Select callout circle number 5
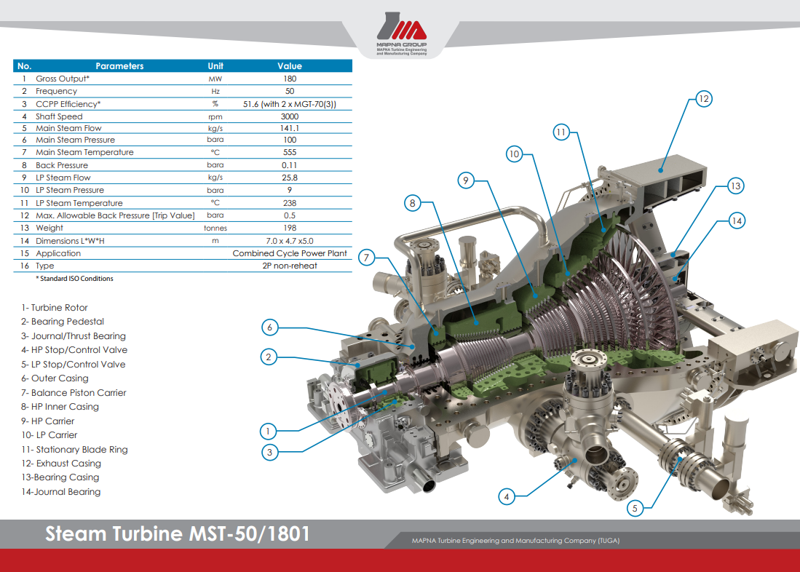Screen dimensions: 800x572 coord(635,509)
